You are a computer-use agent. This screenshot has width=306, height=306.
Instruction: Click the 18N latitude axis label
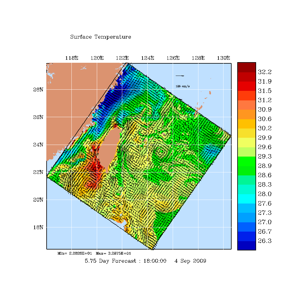click(39, 227)
